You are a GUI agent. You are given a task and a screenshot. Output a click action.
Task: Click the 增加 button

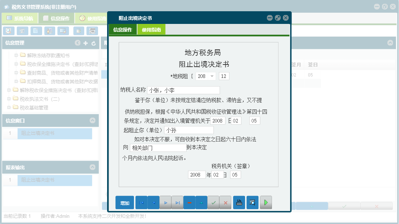(125, 202)
